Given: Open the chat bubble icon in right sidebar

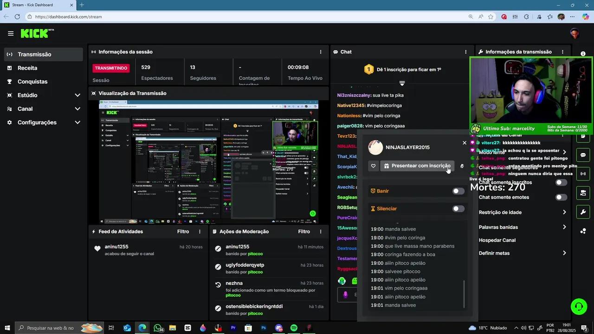Looking at the screenshot, I should 583,154.
